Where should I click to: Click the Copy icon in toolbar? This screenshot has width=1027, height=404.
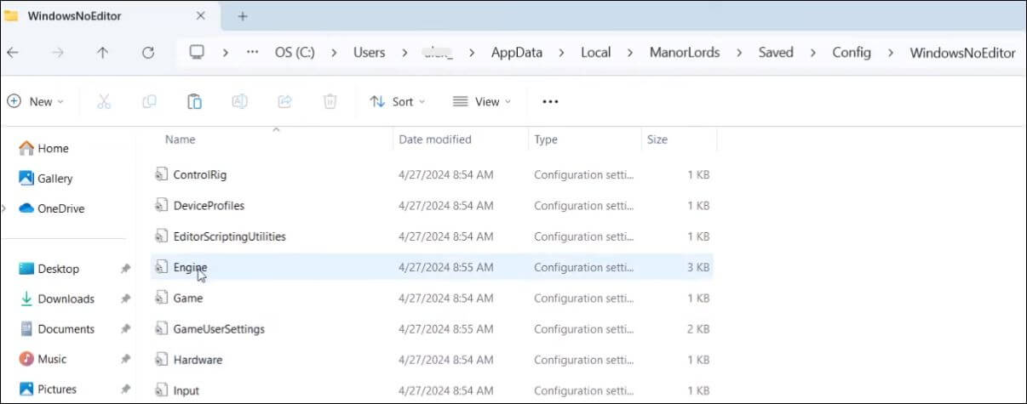(x=149, y=102)
